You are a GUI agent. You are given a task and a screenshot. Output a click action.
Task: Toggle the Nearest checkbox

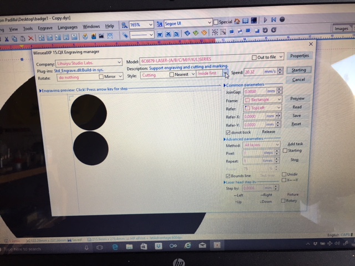tap(171, 74)
